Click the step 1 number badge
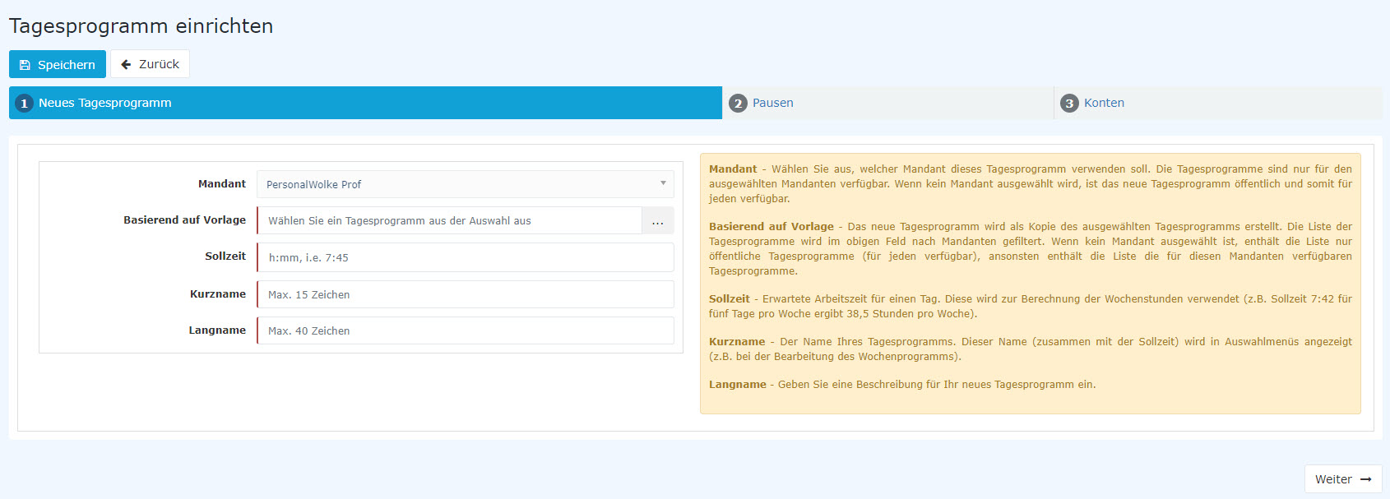Screen dimensions: 1390x499 tap(24, 104)
